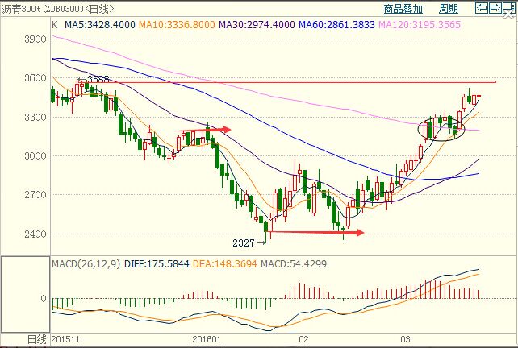
Task: Click the K indicator label
Action: pos(54,25)
